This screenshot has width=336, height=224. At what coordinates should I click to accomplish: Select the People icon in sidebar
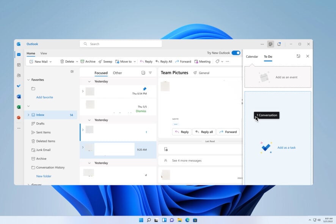(x=19, y=75)
